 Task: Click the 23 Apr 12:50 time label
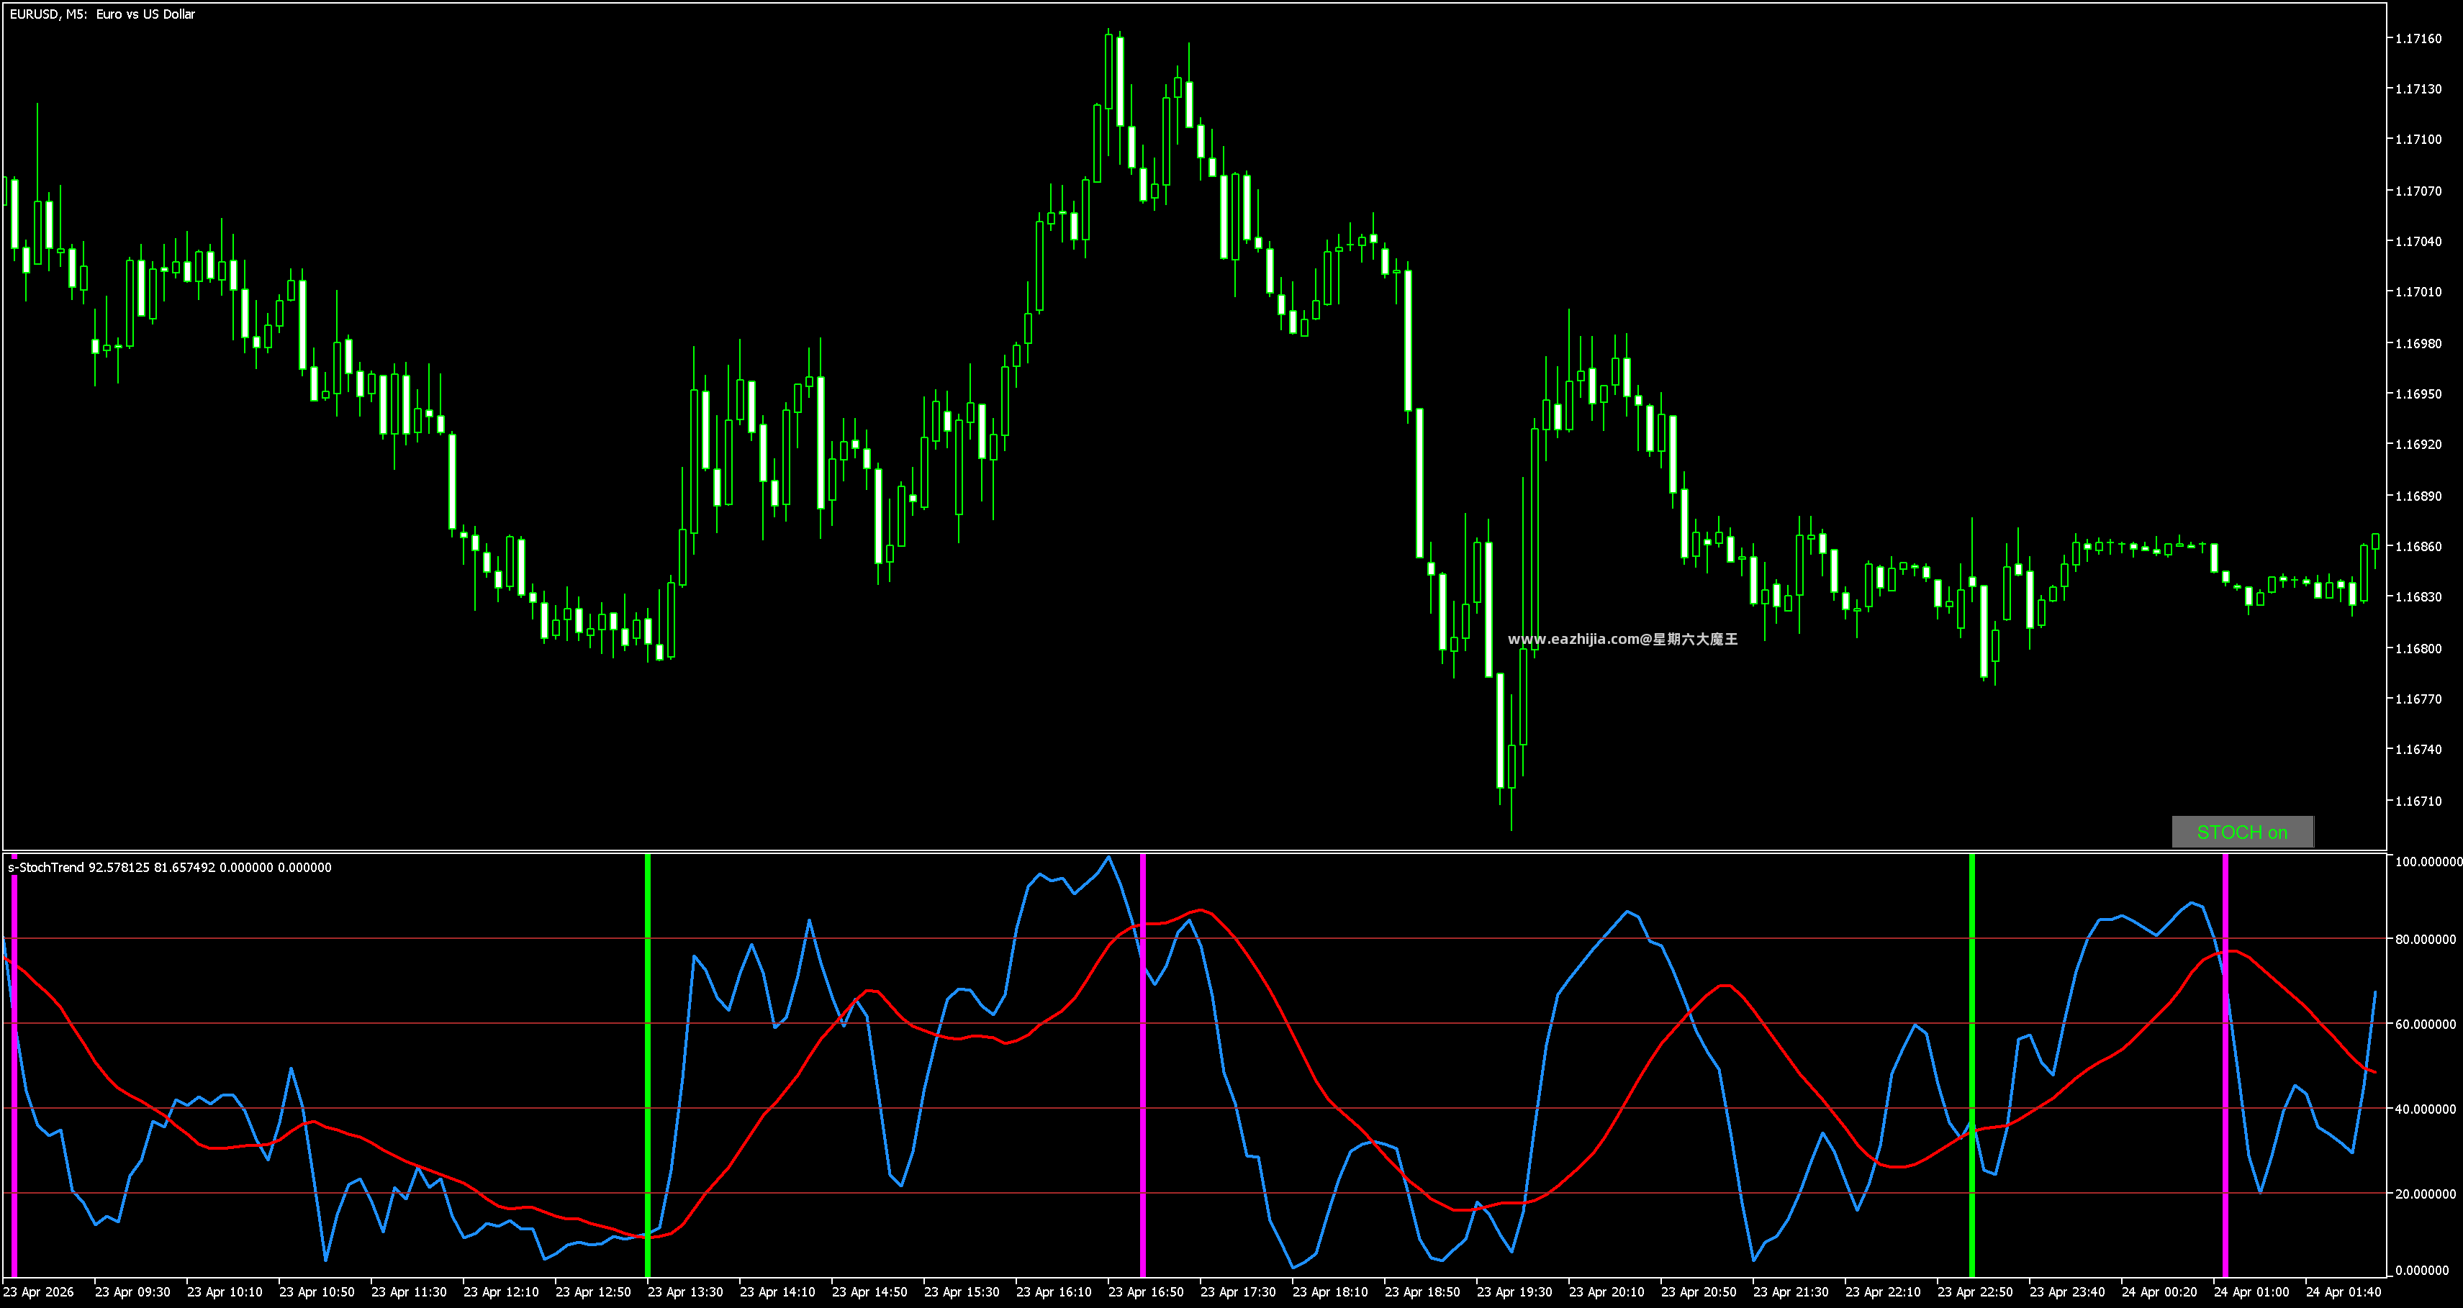click(x=593, y=1293)
